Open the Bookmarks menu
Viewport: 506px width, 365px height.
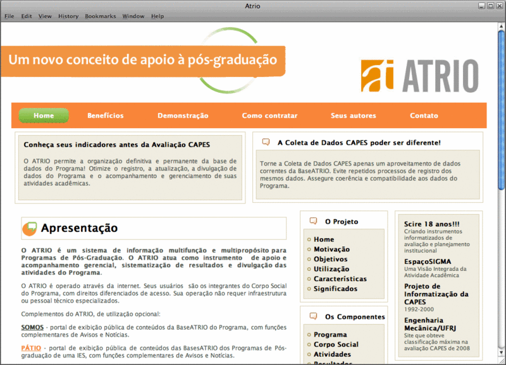(x=101, y=16)
